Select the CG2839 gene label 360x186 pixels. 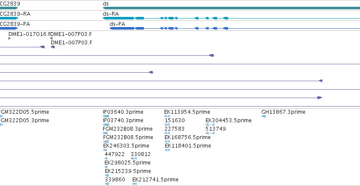point(10,4)
